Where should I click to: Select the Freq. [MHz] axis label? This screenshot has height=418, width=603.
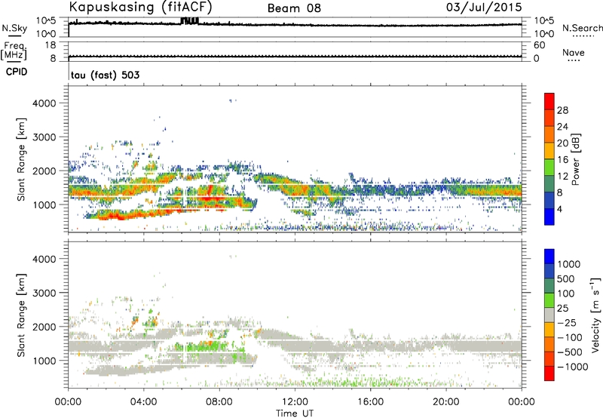pos(14,51)
